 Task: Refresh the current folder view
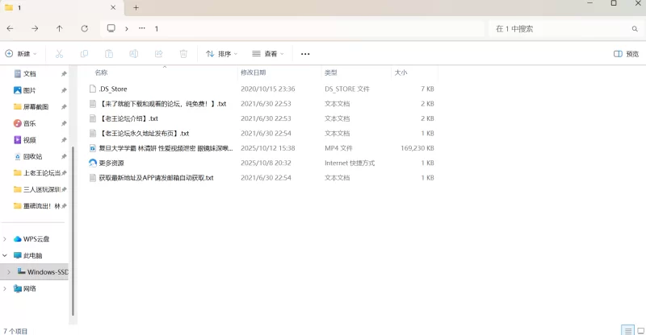tap(84, 28)
